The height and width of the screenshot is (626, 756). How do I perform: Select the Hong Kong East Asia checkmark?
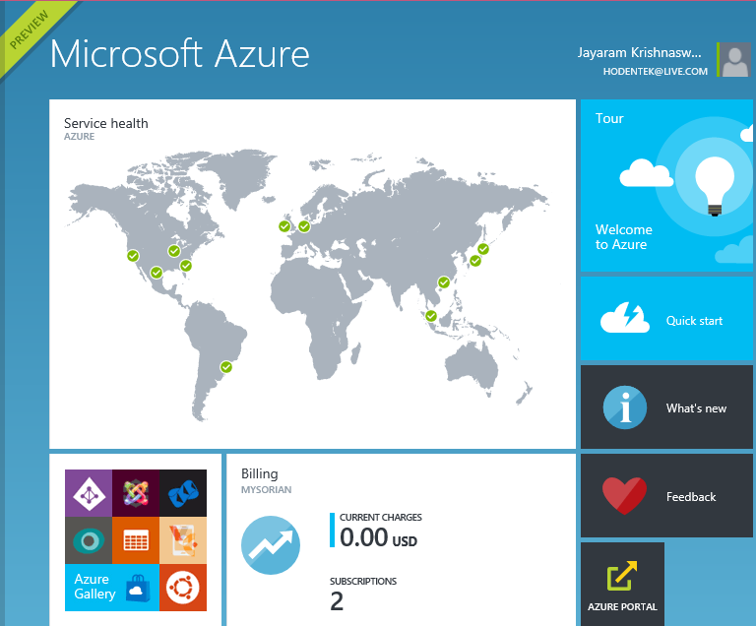[x=444, y=282]
